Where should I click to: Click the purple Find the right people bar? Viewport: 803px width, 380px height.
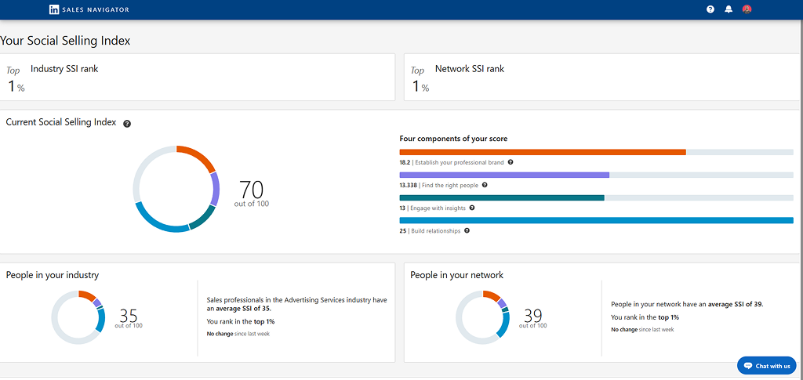(504, 175)
